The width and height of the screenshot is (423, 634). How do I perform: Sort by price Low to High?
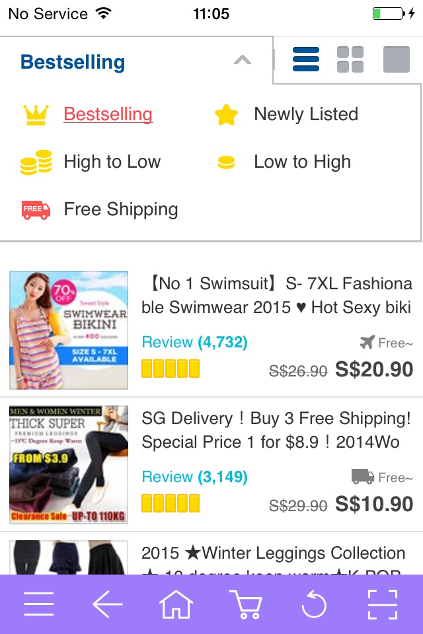pyautogui.click(x=302, y=162)
